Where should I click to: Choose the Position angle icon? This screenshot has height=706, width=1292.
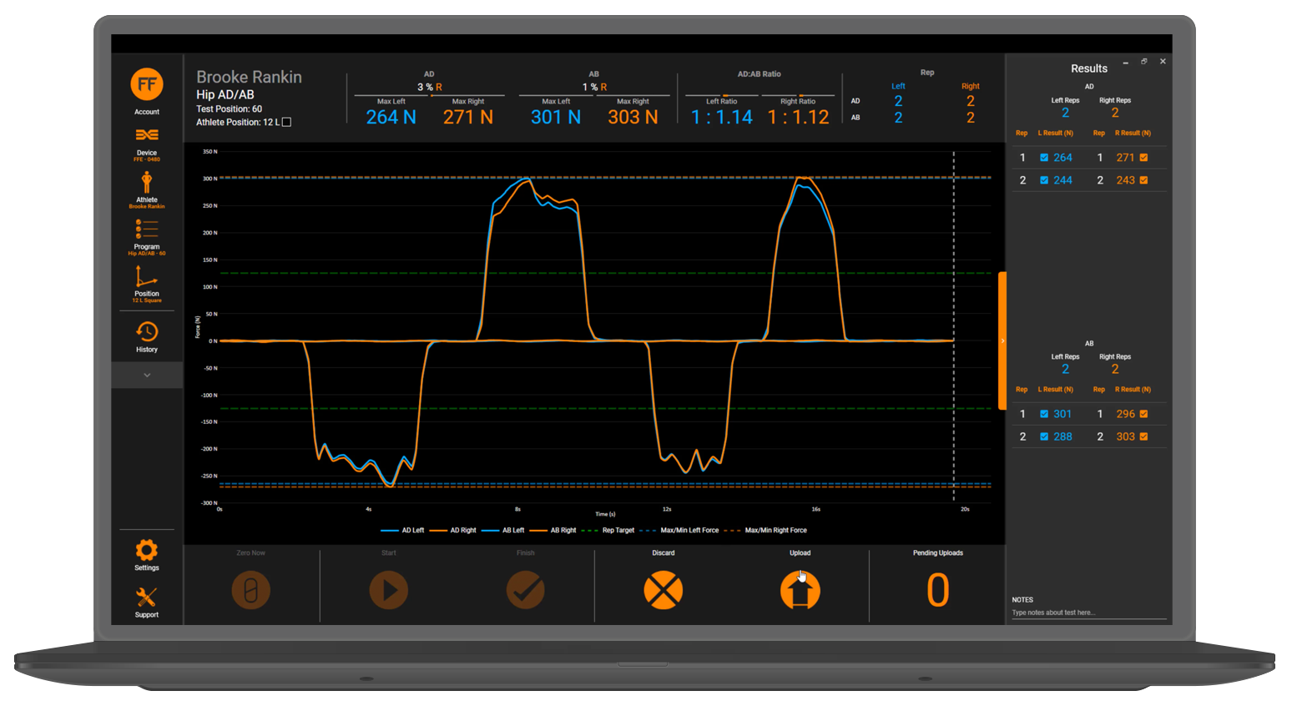147,276
